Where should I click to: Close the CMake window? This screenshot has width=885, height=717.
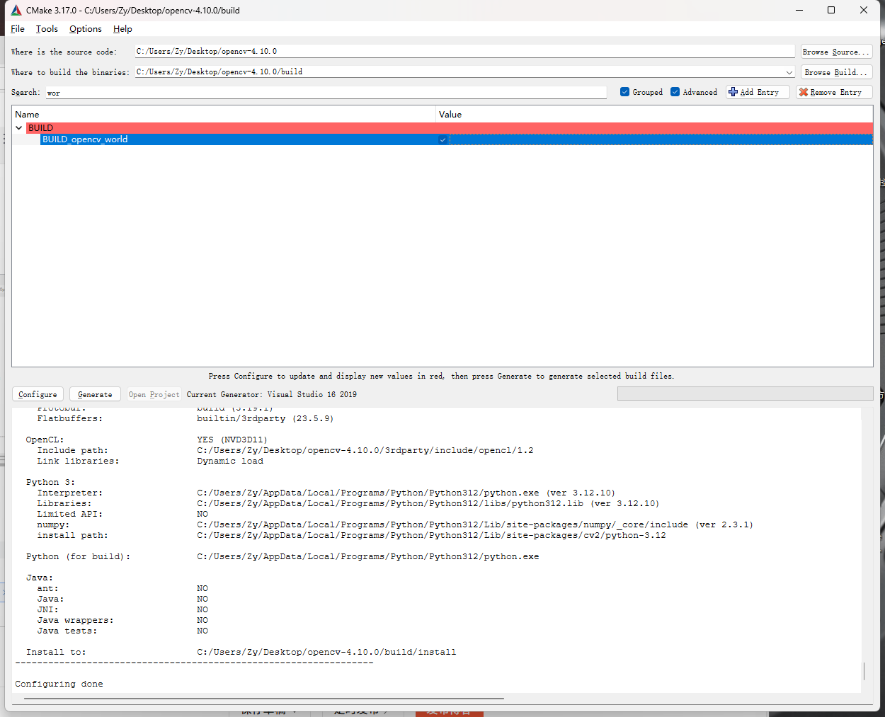tap(864, 10)
